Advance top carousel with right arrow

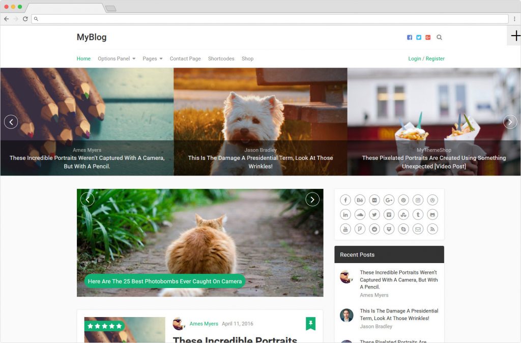[x=510, y=122]
